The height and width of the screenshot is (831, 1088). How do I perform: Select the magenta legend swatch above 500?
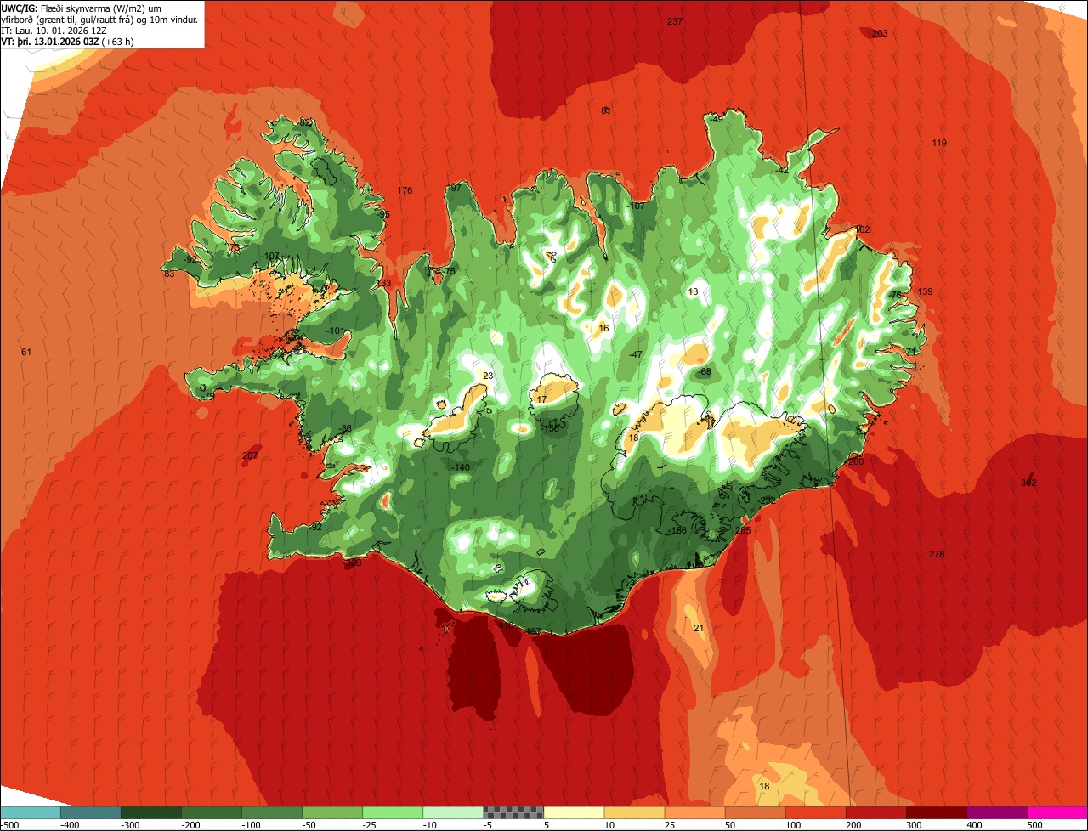(x=1057, y=812)
